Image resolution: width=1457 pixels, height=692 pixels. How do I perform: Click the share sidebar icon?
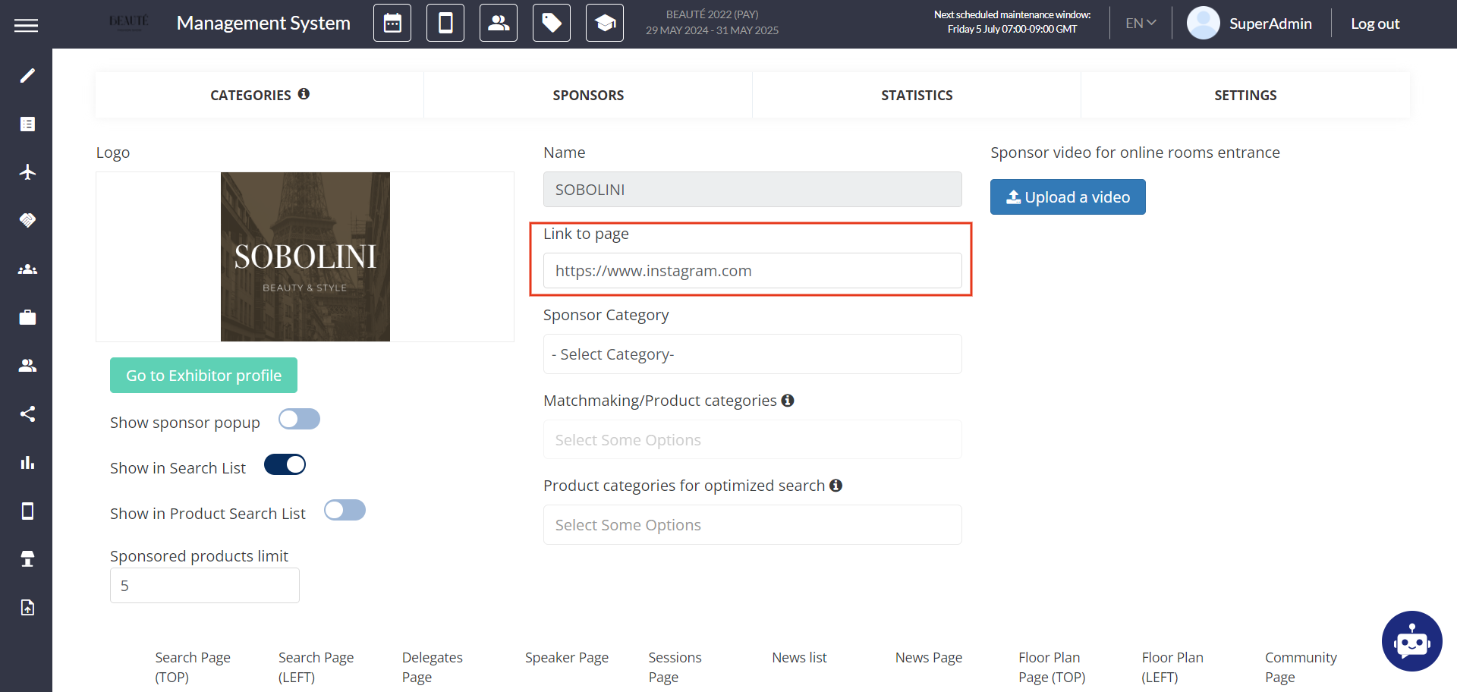(x=27, y=414)
